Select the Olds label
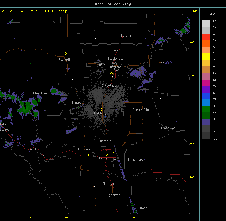226x221 pixels. [x=102, y=103]
